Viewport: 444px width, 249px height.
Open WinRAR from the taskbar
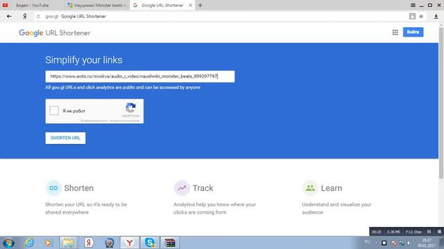coord(170,243)
